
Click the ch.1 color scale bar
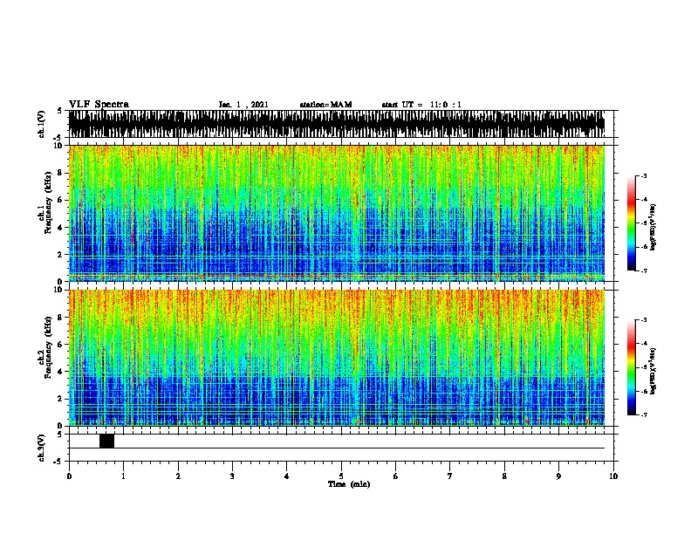click(632, 223)
